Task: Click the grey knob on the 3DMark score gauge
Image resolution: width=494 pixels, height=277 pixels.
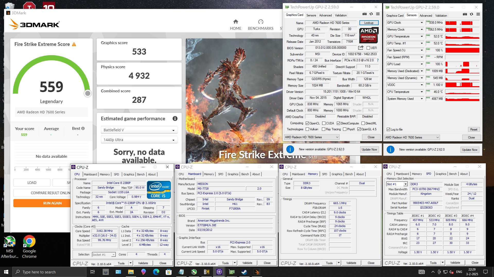Action: click(88, 93)
